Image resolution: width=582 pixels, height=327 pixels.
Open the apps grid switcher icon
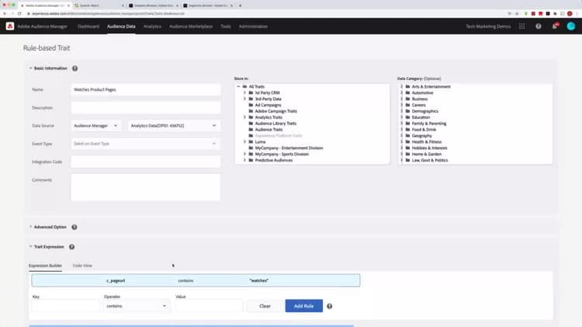(522, 26)
